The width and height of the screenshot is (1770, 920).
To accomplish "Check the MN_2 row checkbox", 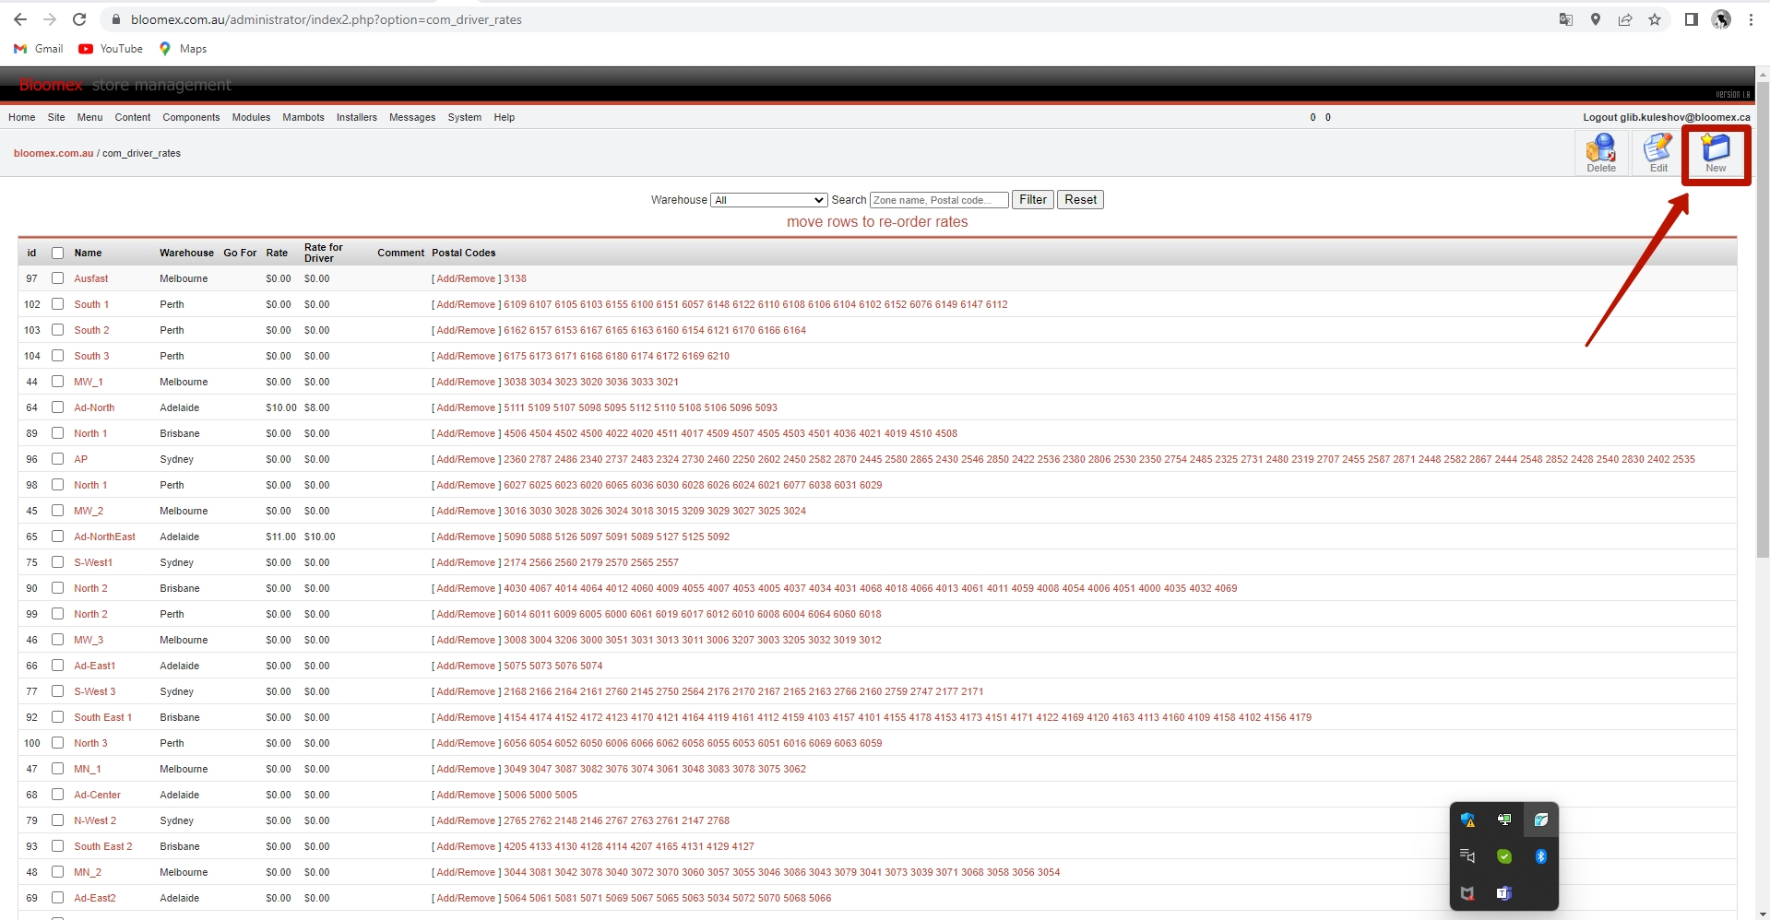I will point(57,872).
